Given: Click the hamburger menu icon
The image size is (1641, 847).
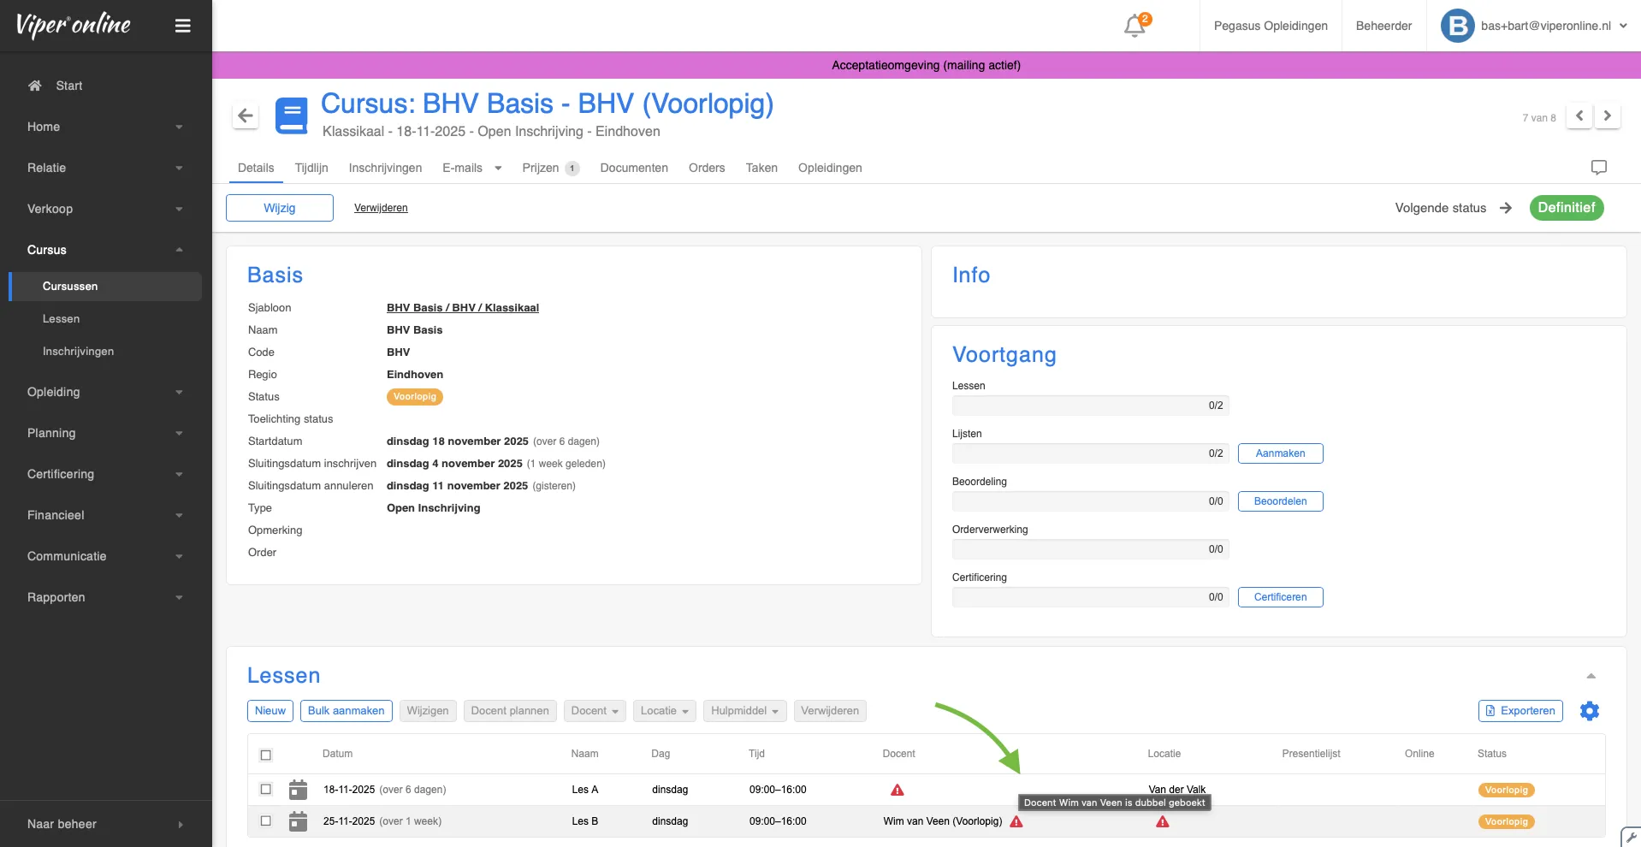Looking at the screenshot, I should pyautogui.click(x=182, y=26).
